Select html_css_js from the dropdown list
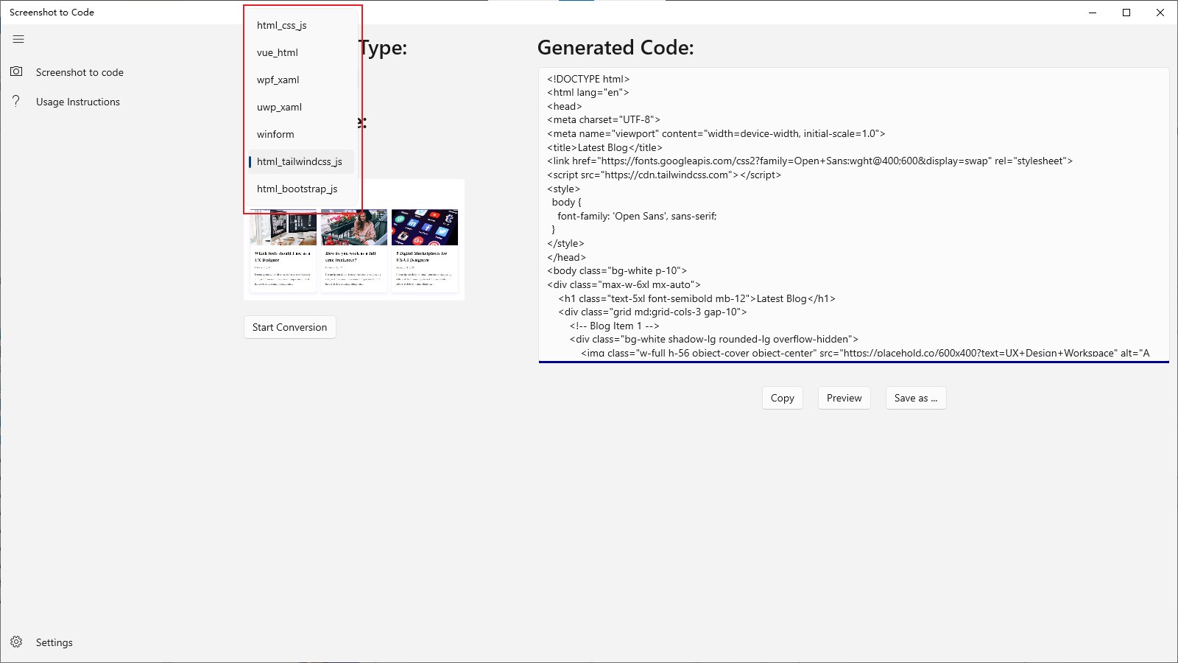 (282, 25)
